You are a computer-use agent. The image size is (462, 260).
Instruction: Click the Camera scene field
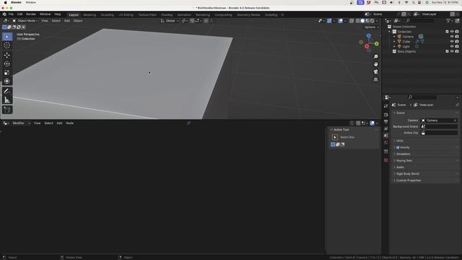coord(439,121)
